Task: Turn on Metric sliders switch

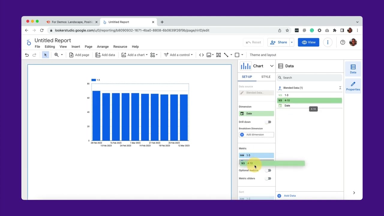Action: click(269, 178)
